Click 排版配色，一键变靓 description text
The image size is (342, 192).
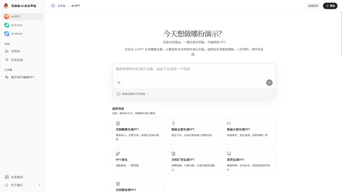[x=127, y=166]
